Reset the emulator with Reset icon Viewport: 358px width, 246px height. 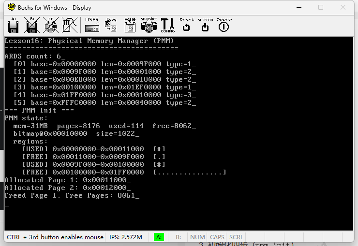[187, 25]
